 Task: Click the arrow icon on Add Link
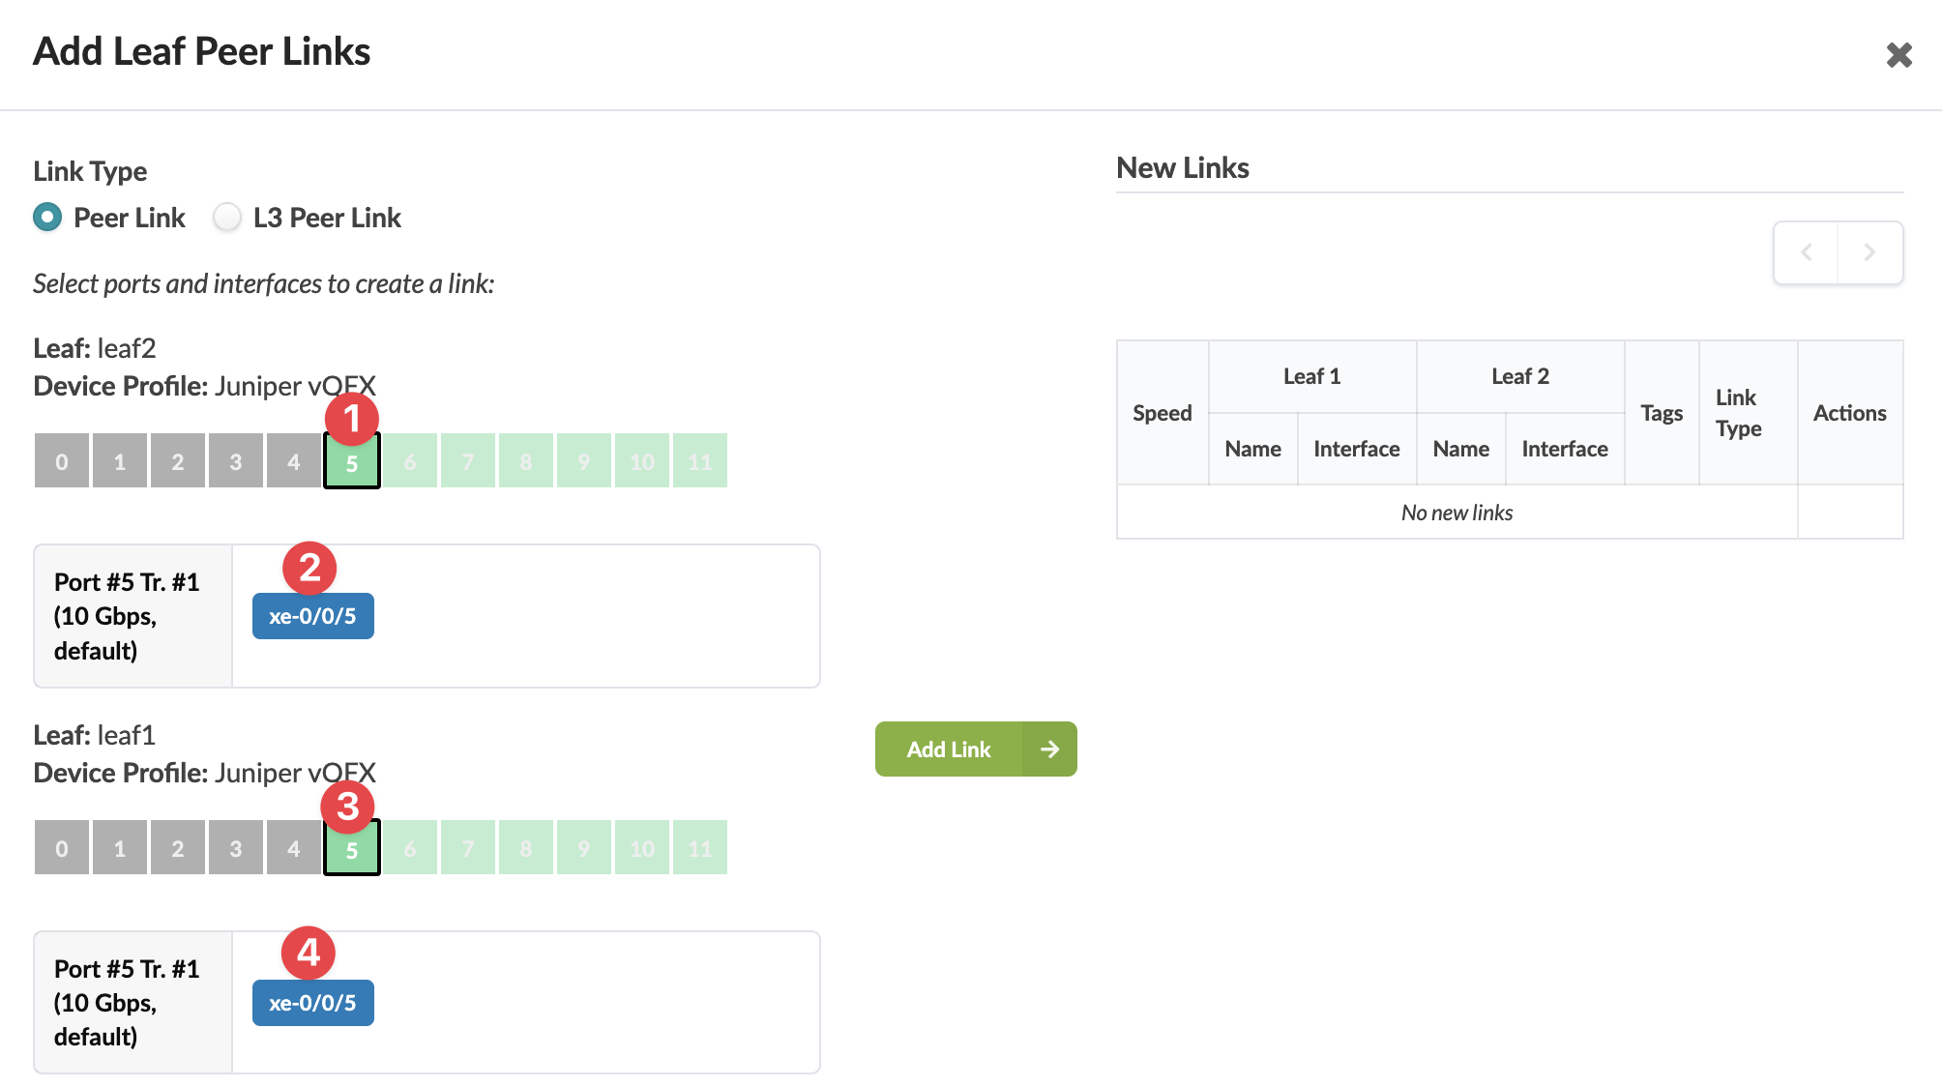tap(1049, 749)
